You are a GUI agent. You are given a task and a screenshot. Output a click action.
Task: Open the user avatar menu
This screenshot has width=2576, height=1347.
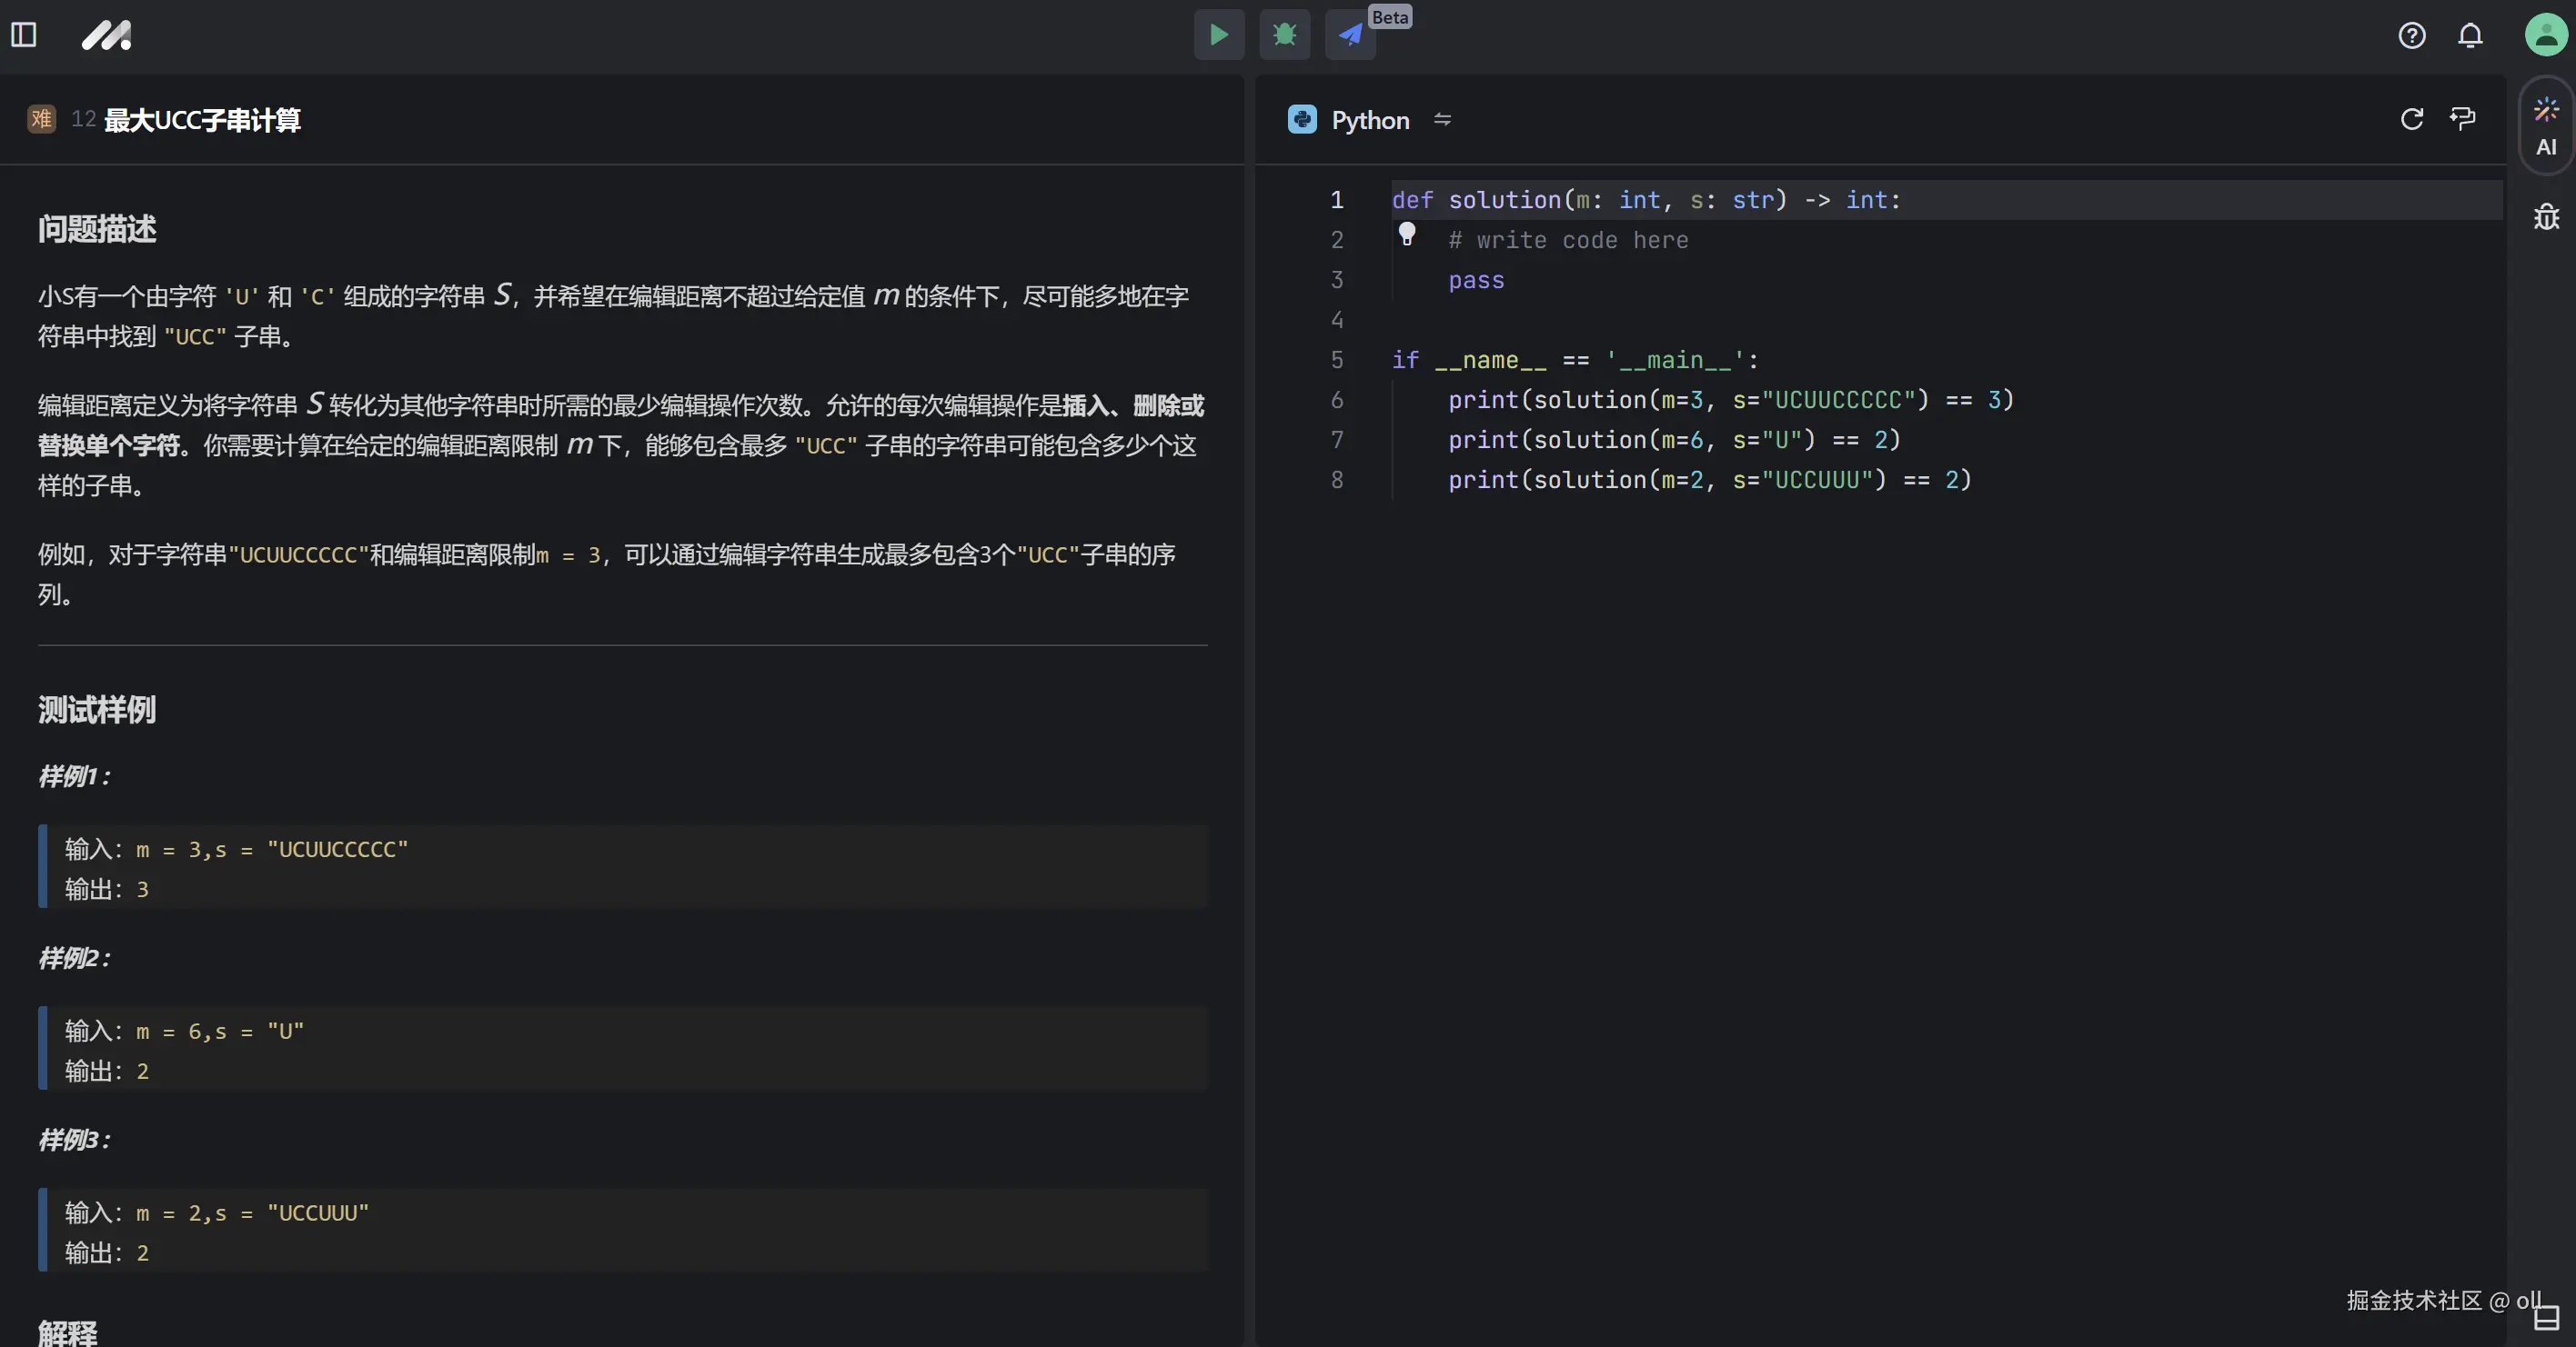tap(2545, 35)
